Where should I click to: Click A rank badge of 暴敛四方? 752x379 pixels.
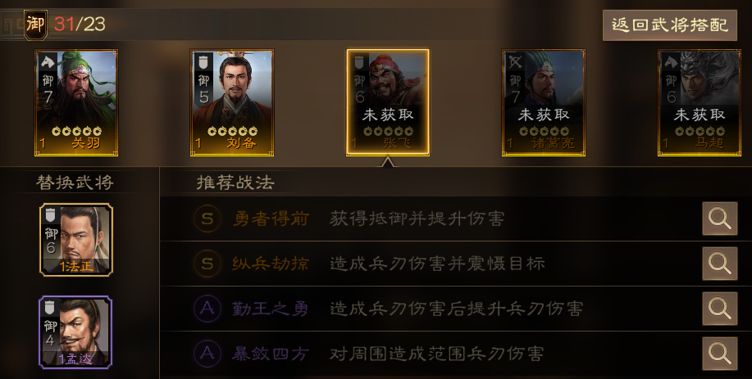tap(207, 354)
